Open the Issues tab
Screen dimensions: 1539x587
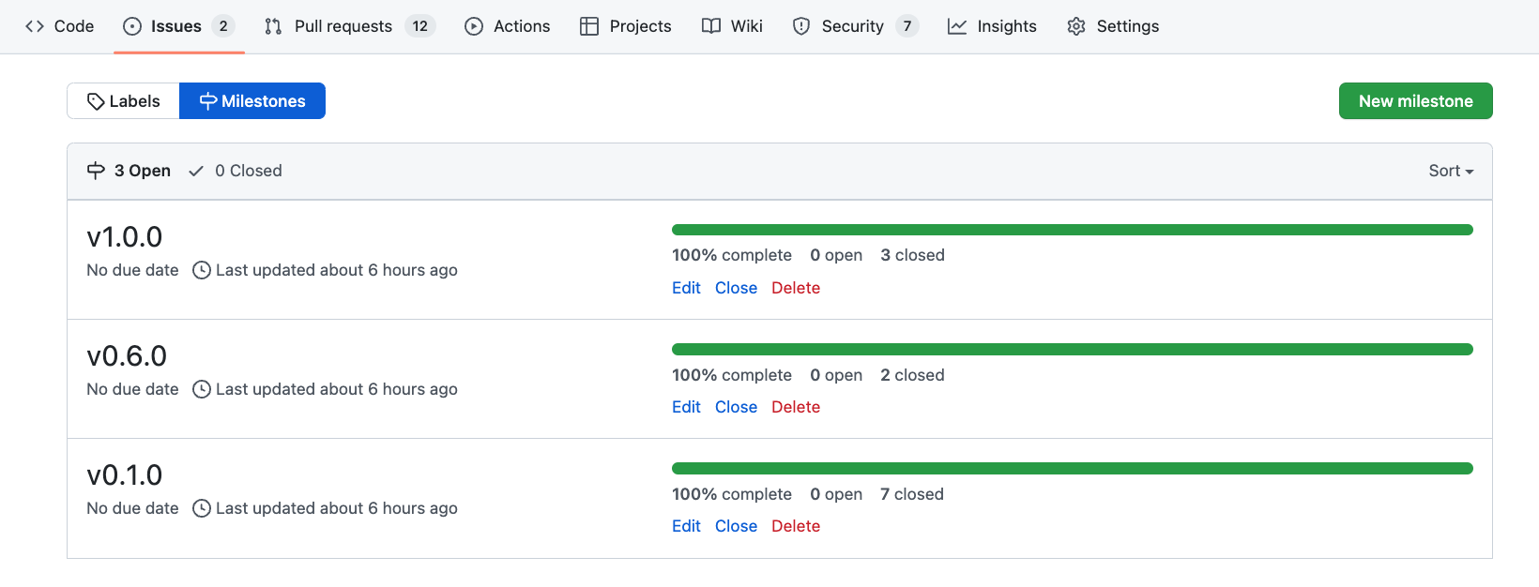click(x=176, y=26)
